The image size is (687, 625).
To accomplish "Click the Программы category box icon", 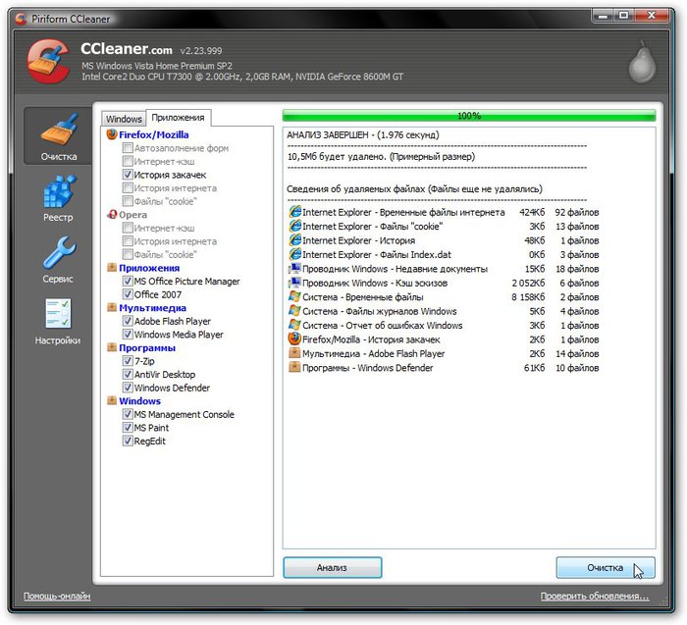I will click(x=112, y=347).
